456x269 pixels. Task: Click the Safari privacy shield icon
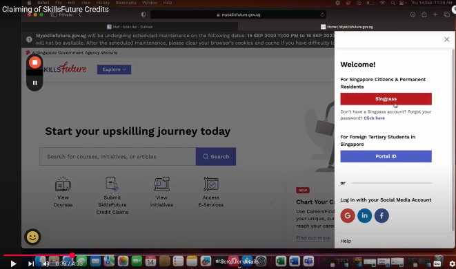(143, 14)
